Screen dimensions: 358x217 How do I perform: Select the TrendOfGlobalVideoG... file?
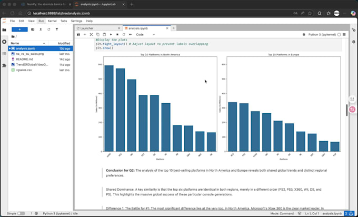click(x=41, y=65)
